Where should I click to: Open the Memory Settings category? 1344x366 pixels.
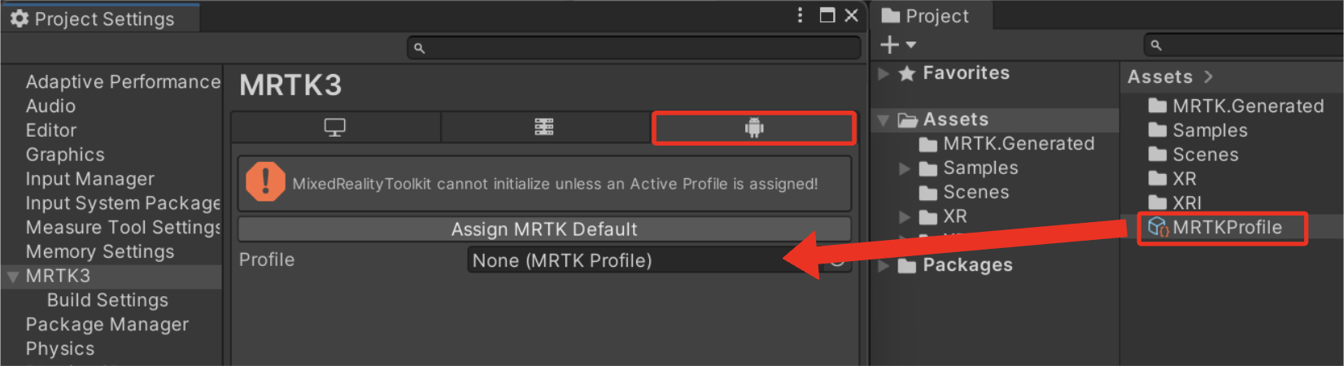click(100, 252)
